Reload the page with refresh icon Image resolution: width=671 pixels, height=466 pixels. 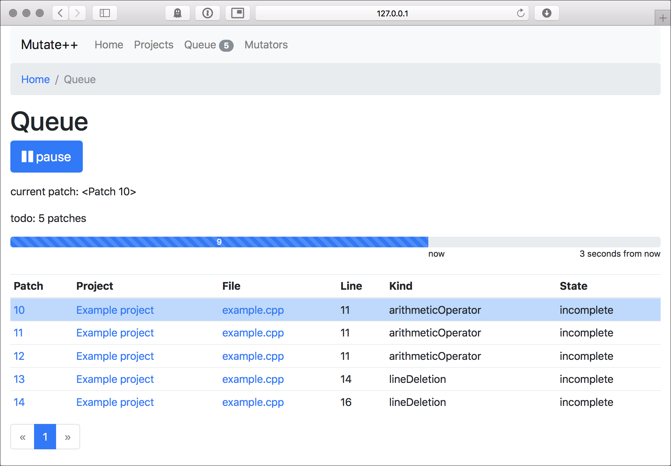pos(520,13)
